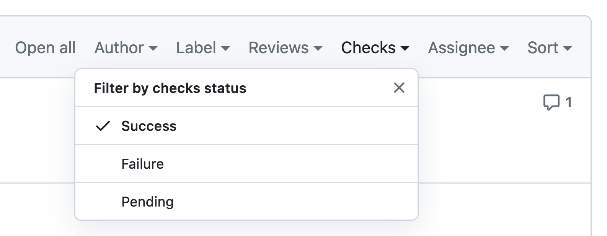Deselect the Success checks filter
The height and width of the screenshot is (236, 607).
point(149,126)
